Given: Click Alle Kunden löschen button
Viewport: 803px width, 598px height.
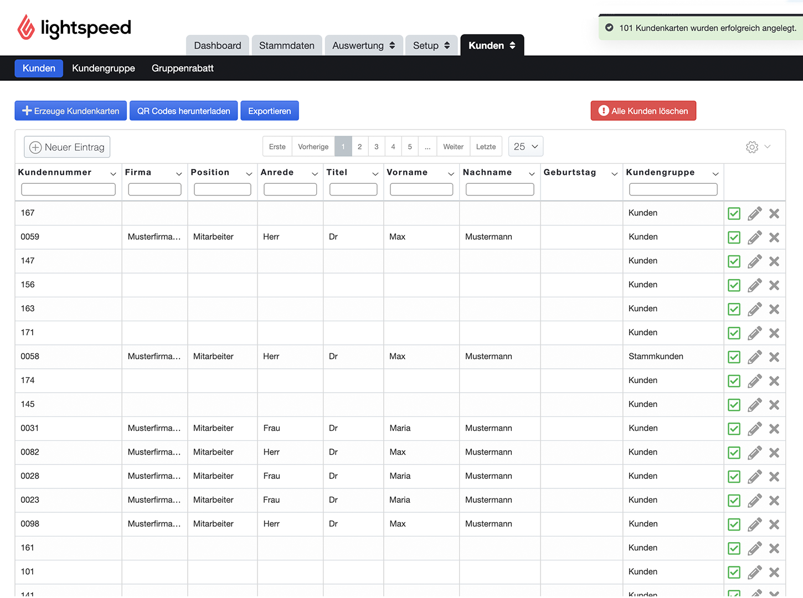Looking at the screenshot, I should pos(644,111).
